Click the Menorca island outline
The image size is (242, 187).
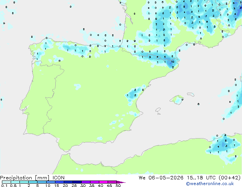click(191, 94)
